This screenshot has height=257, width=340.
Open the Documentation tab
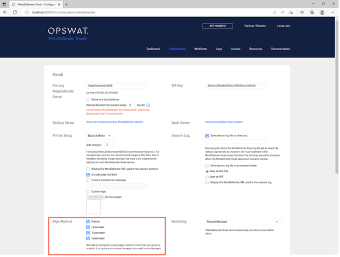pyautogui.click(x=281, y=49)
